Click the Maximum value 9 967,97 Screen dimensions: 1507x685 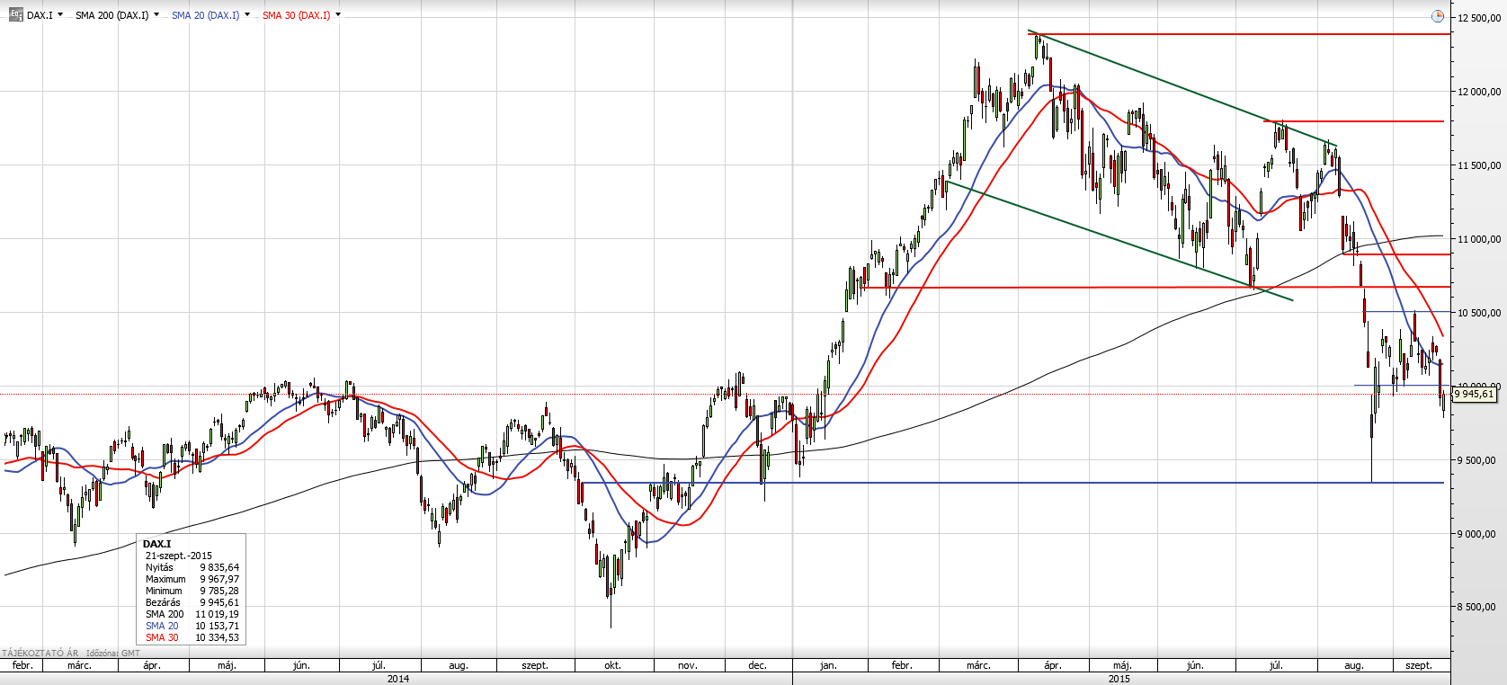[219, 579]
